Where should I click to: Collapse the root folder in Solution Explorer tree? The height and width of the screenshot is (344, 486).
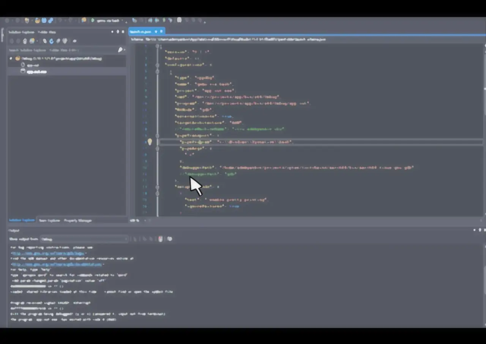(11, 58)
